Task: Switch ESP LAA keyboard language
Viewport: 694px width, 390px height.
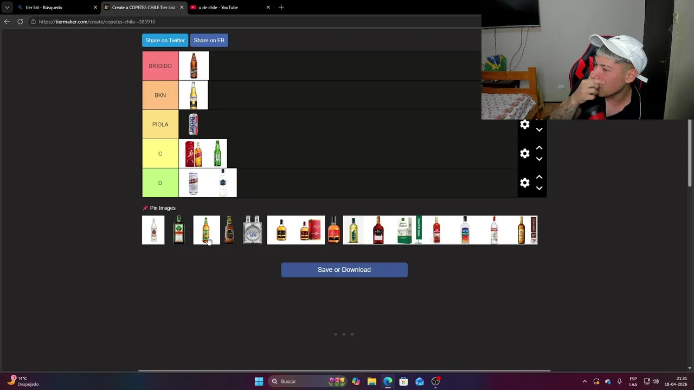Action: pyautogui.click(x=633, y=381)
